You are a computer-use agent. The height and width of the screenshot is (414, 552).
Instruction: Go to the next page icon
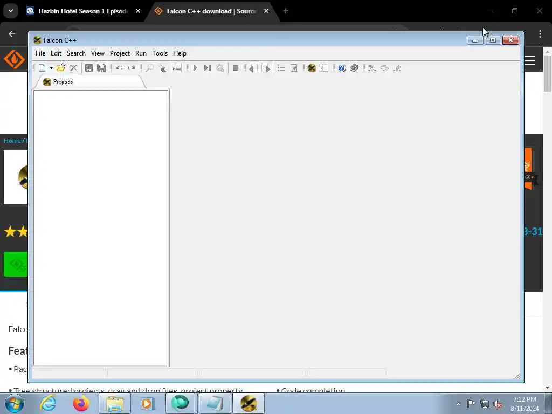pyautogui.click(x=266, y=68)
